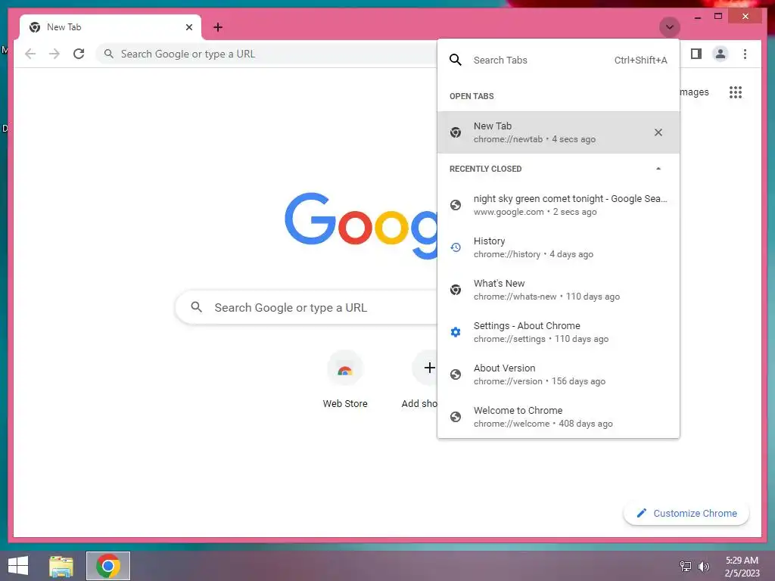This screenshot has height=581, width=775.
Task: Click the Search Tabs chevron button
Action: pos(669,27)
